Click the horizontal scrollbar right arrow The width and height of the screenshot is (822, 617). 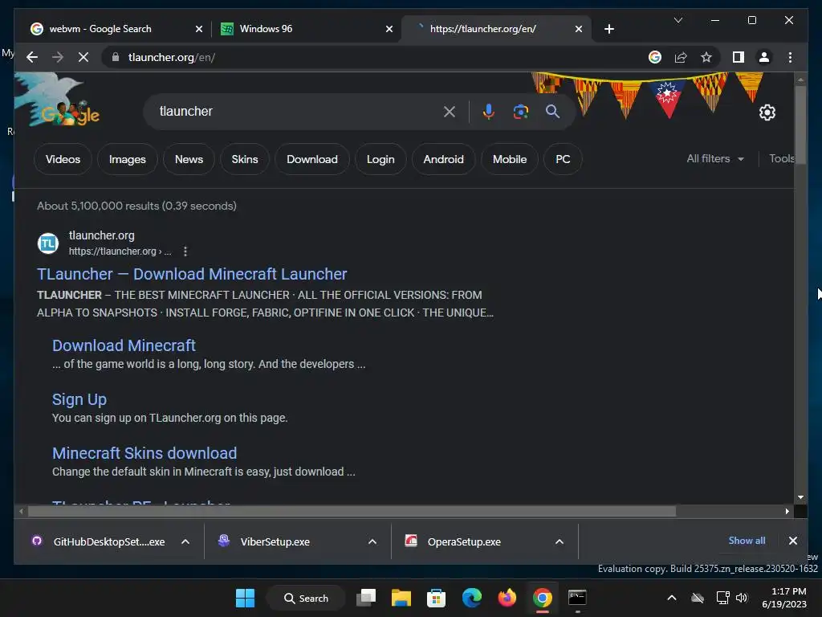tap(787, 511)
